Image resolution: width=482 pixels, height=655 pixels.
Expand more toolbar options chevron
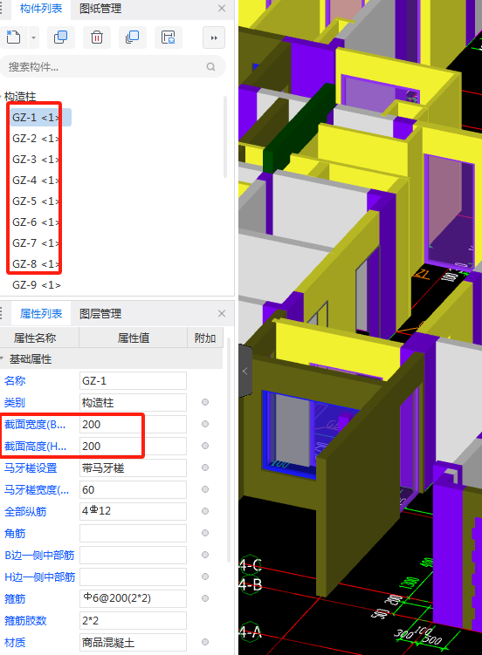coord(214,38)
